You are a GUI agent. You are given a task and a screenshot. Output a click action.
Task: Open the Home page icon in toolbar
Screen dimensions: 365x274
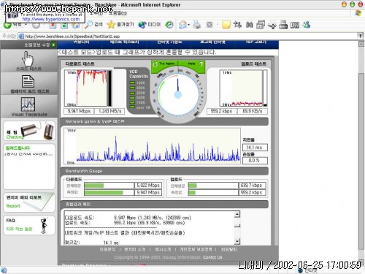click(x=75, y=25)
